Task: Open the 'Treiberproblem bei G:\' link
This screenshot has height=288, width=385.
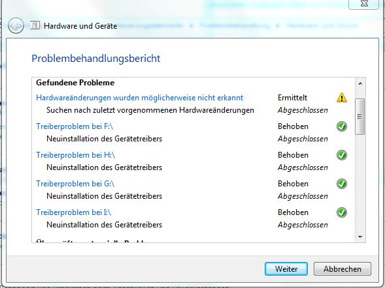Action: click(75, 184)
